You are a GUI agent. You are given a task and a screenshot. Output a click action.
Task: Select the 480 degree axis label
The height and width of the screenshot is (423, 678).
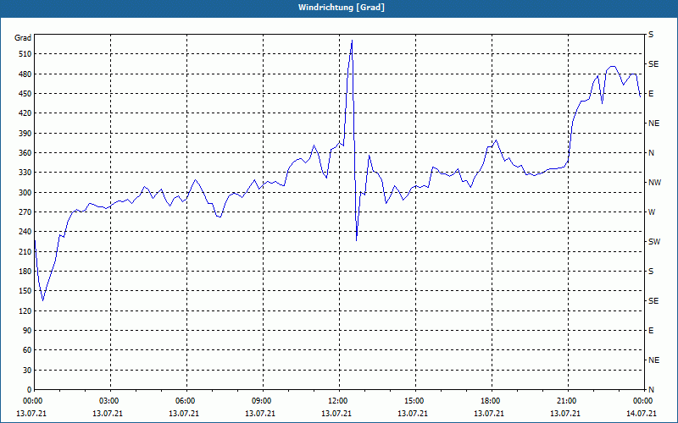click(25, 74)
